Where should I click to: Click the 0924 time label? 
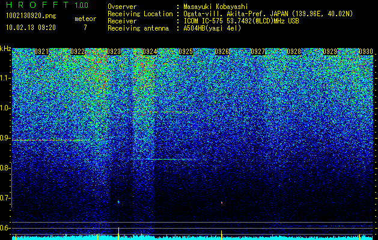click(150, 52)
